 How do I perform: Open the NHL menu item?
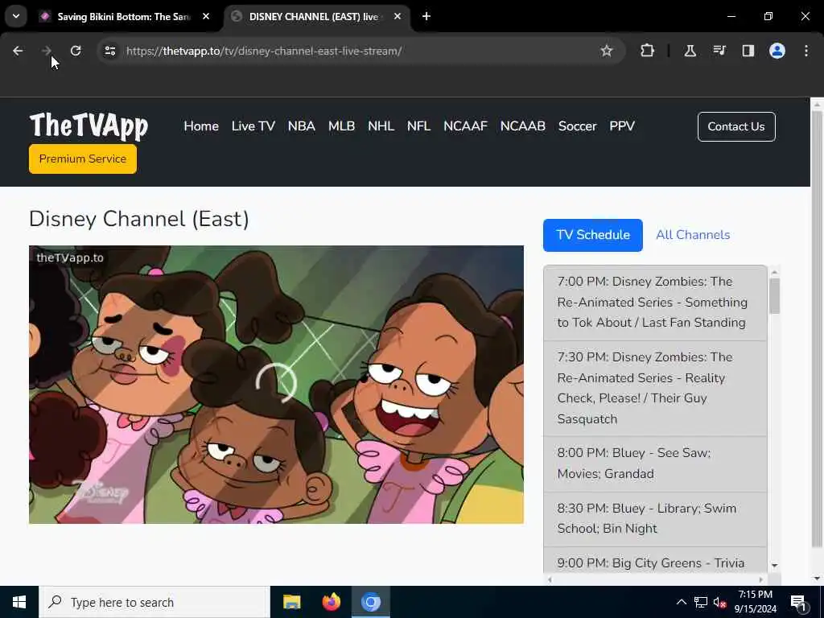pyautogui.click(x=381, y=126)
